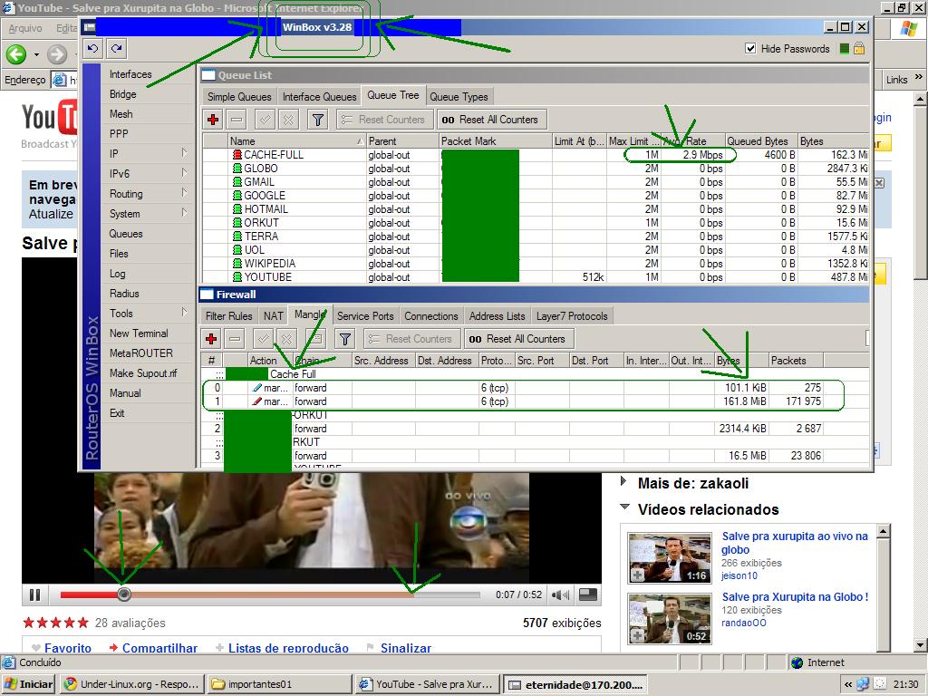
Task: Expand the Links toolbar chevron
Action: (x=919, y=77)
